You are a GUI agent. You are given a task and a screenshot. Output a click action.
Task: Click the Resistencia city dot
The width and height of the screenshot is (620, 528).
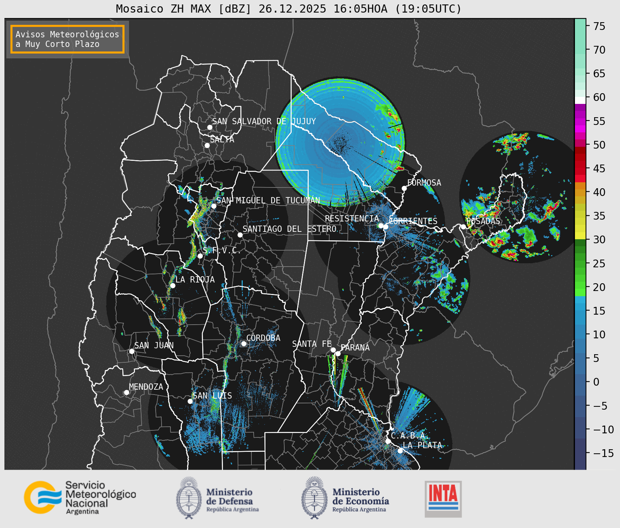pos(381,226)
